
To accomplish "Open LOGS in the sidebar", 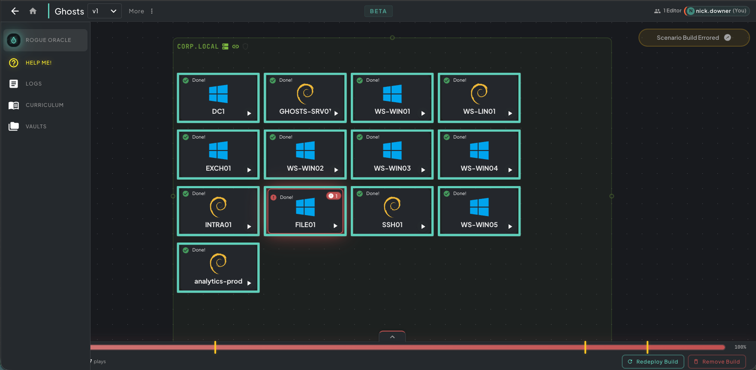I will point(45,84).
